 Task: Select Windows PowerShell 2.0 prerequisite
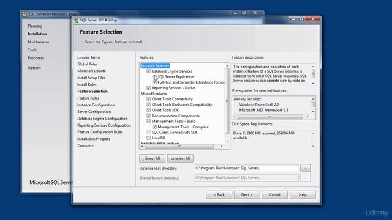pos(258,105)
